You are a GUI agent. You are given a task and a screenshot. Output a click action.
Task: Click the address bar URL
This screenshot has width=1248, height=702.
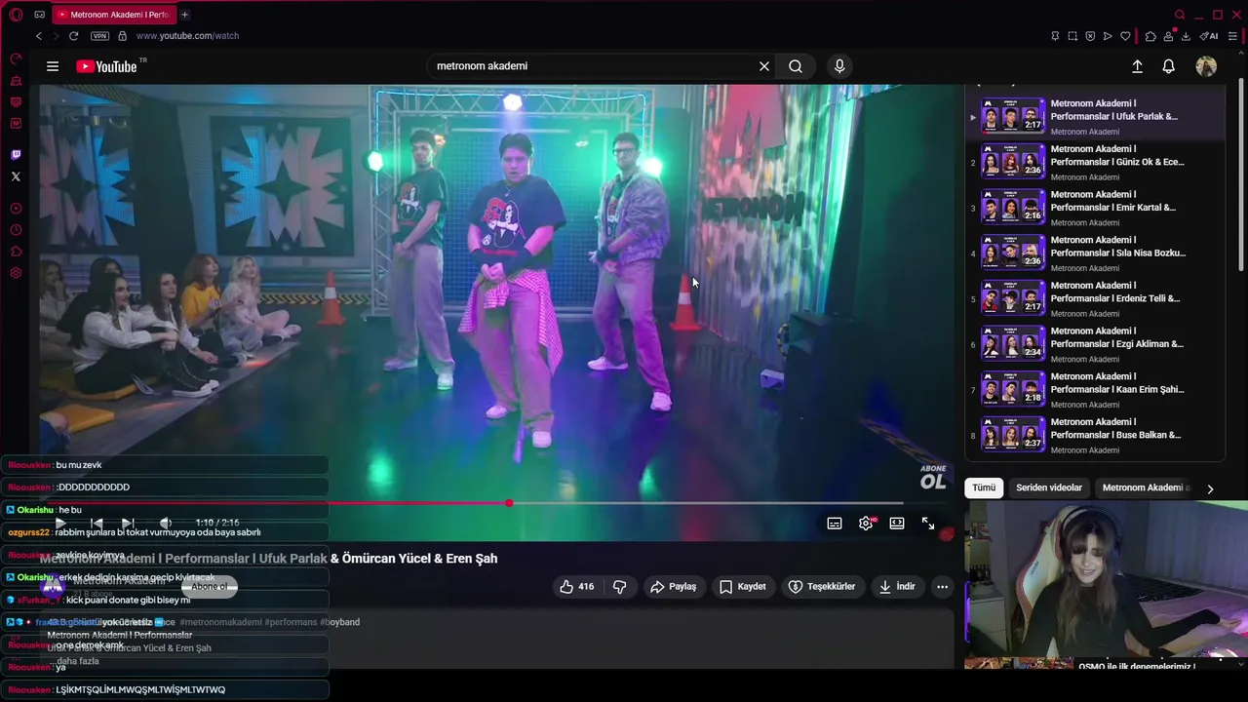[187, 36]
